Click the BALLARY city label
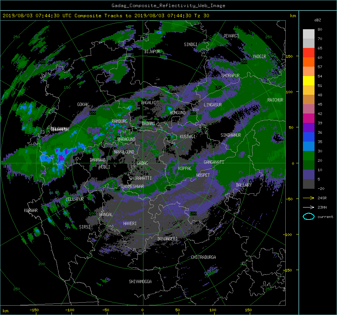 (x=244, y=185)
